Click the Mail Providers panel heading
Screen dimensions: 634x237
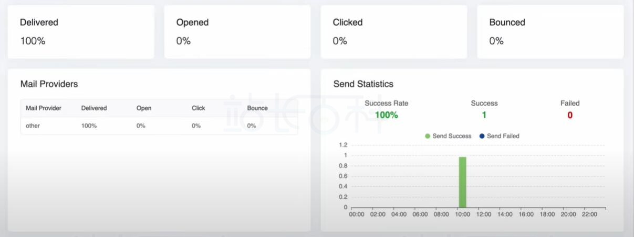click(x=49, y=84)
